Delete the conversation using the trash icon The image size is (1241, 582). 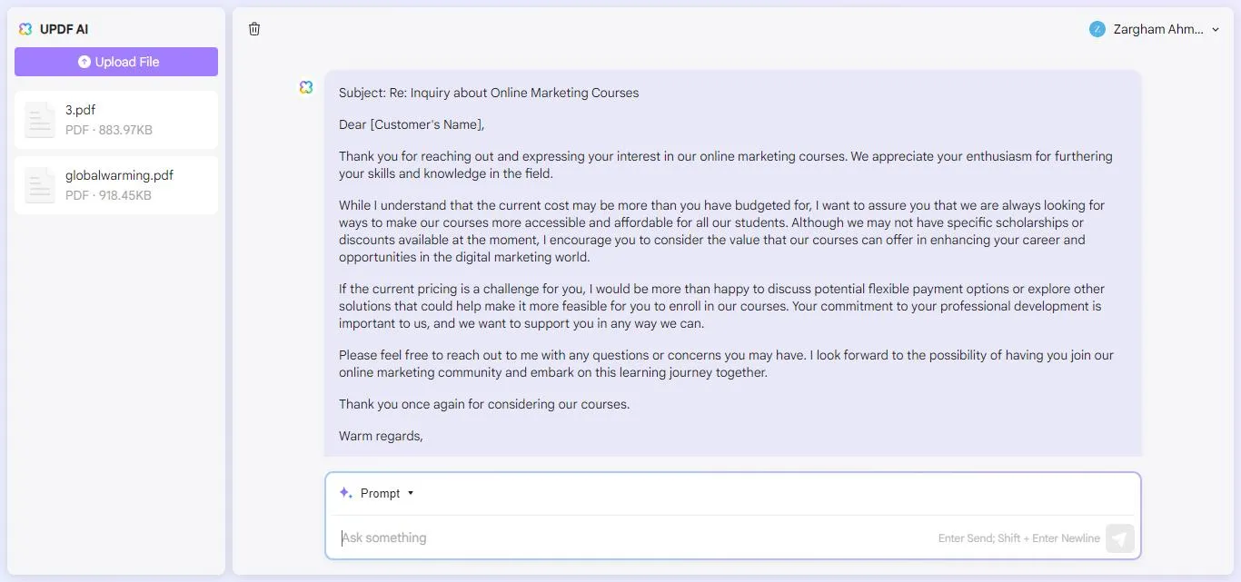coord(254,28)
